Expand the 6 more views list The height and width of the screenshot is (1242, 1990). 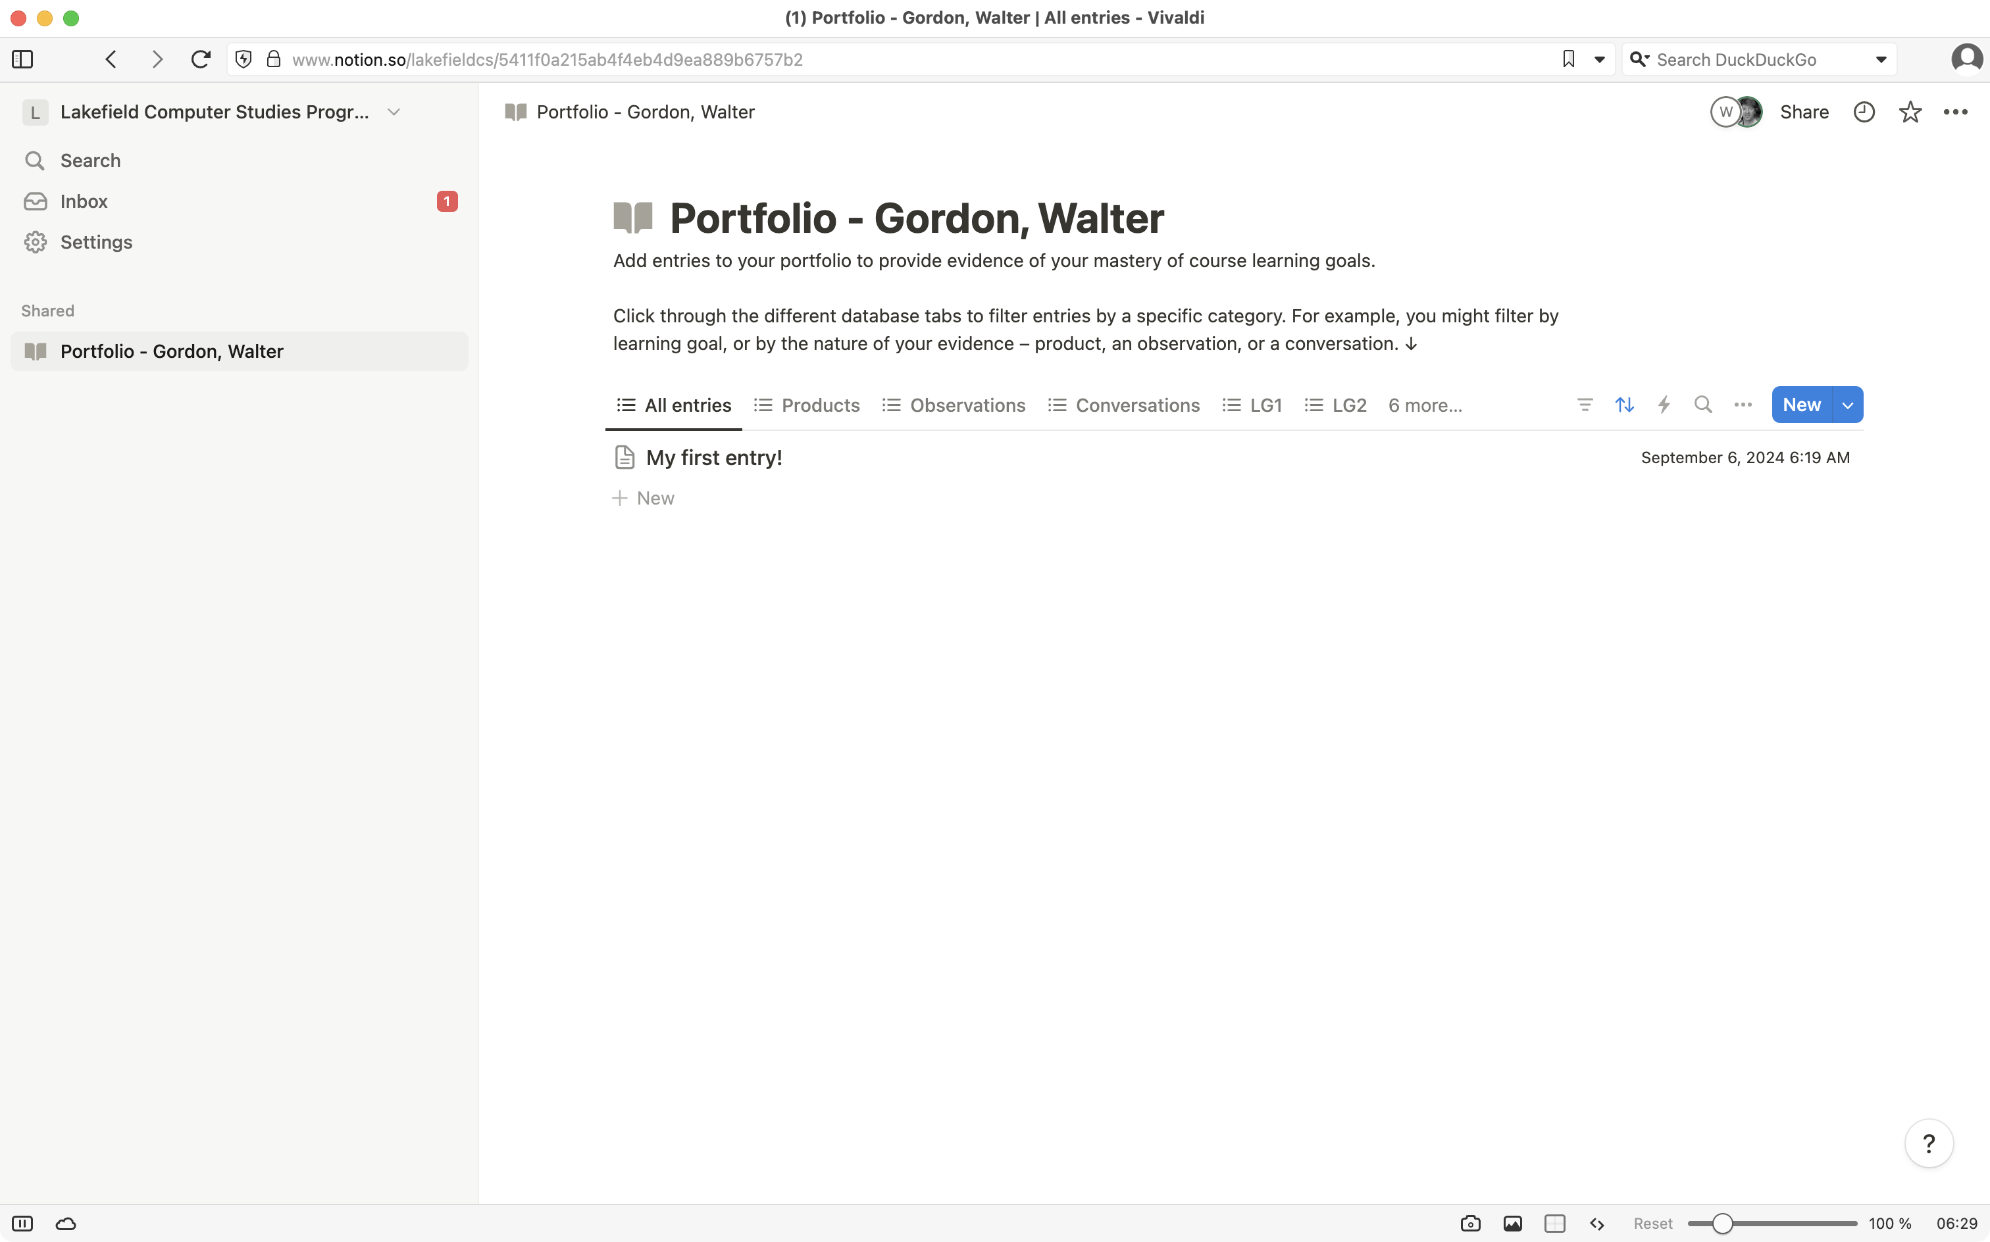1425,405
